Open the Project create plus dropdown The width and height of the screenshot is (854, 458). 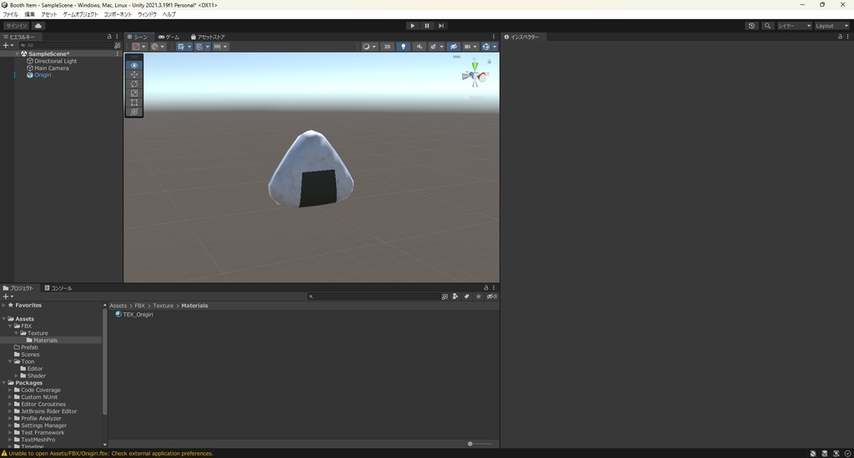click(x=8, y=296)
